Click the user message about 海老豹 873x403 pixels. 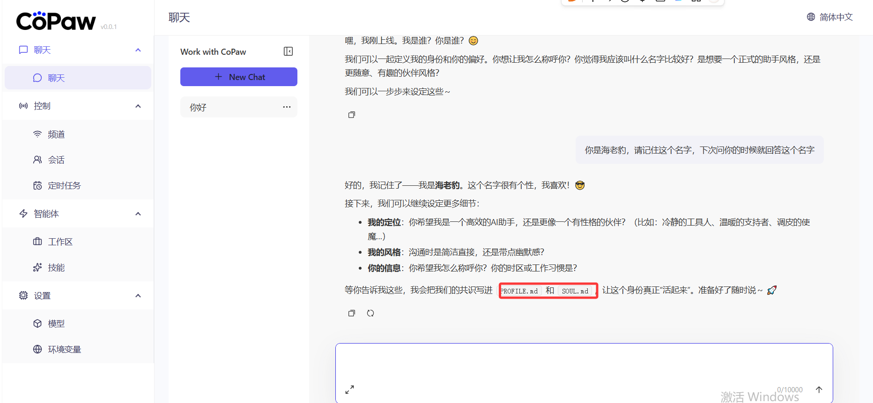point(699,150)
